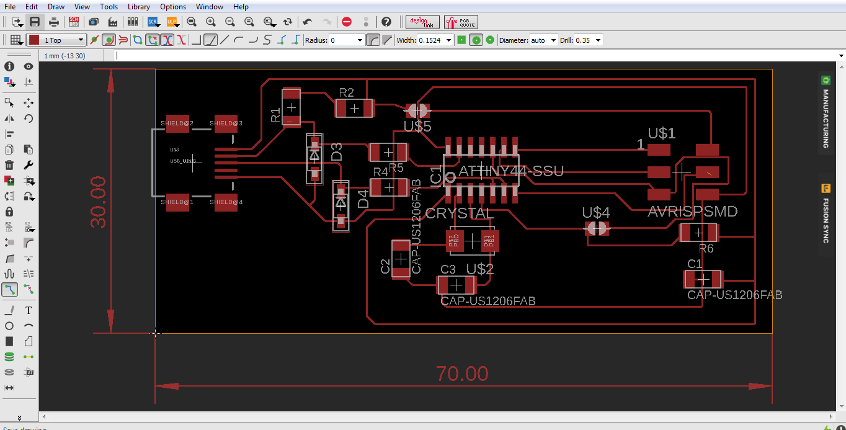Click the PCB Quote button
846x430 pixels.
[x=461, y=22]
